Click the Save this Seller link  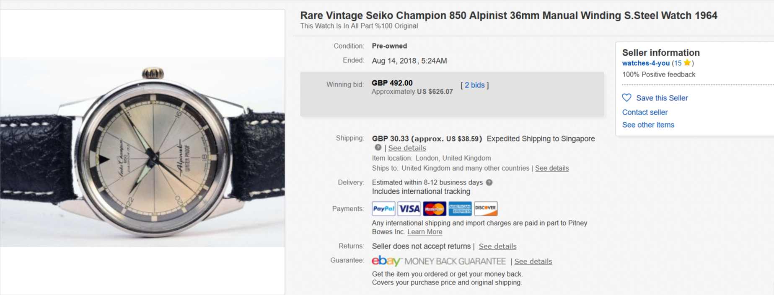coord(662,98)
